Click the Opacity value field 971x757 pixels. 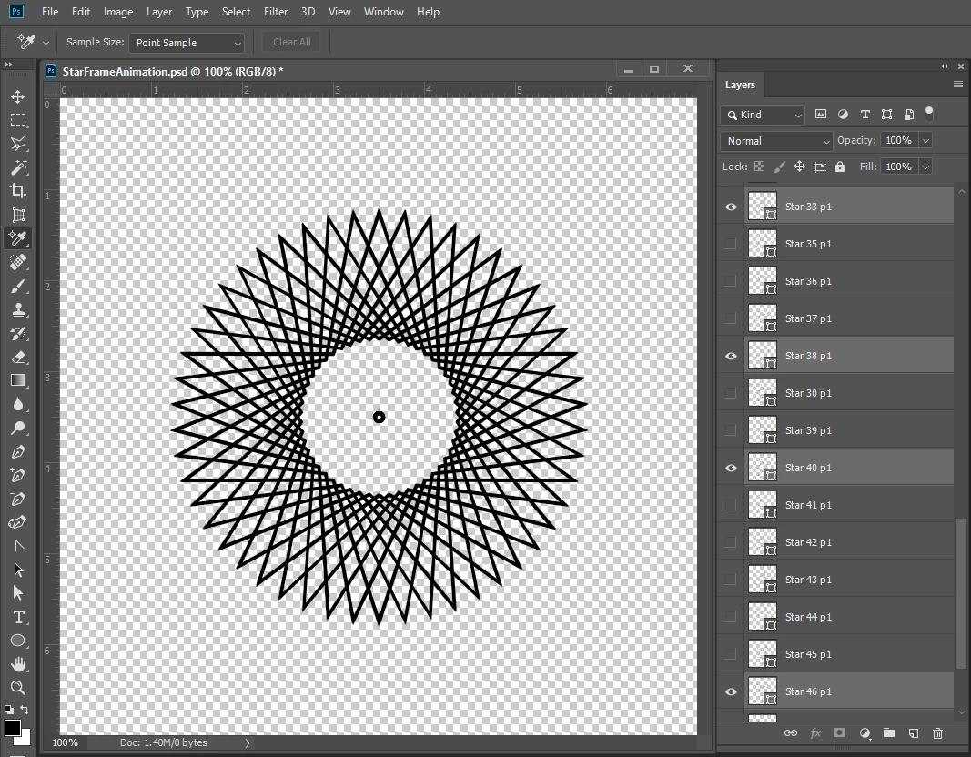click(899, 140)
